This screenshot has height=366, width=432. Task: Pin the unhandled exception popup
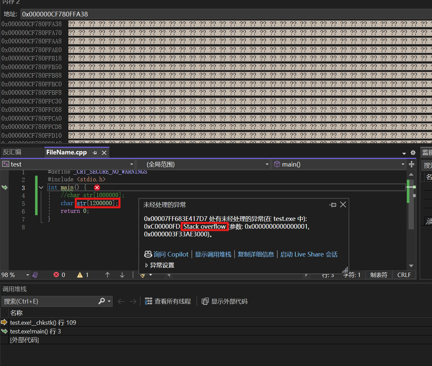tap(333, 205)
